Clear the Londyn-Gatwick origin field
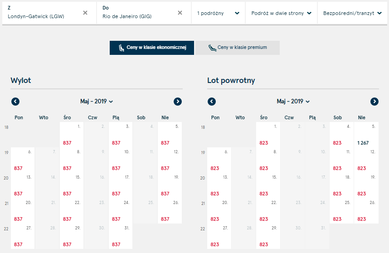 (x=85, y=13)
